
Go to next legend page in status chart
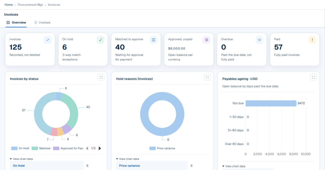(x=100, y=148)
